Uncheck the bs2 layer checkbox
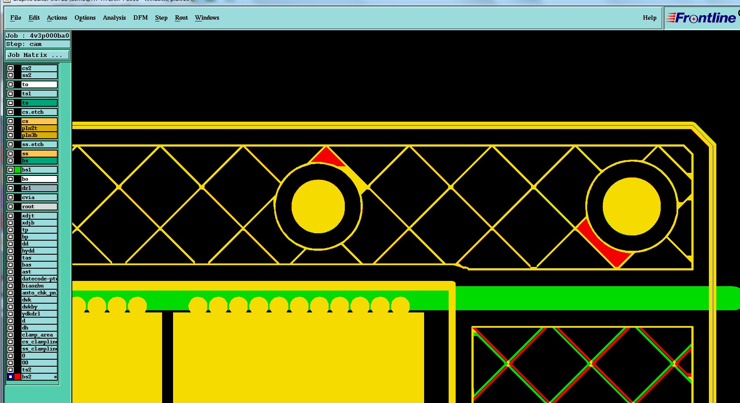Screen dimensions: 740x403 [x=11, y=377]
